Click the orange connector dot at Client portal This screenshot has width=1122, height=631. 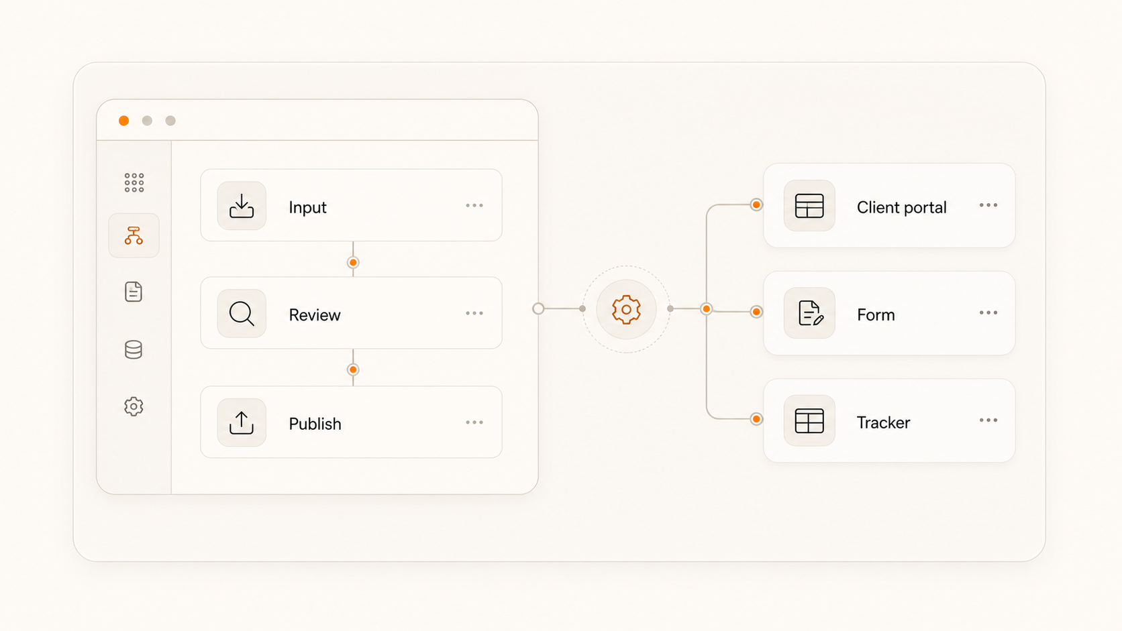[756, 205]
